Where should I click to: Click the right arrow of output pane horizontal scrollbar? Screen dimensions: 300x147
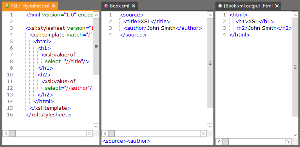click(288, 142)
